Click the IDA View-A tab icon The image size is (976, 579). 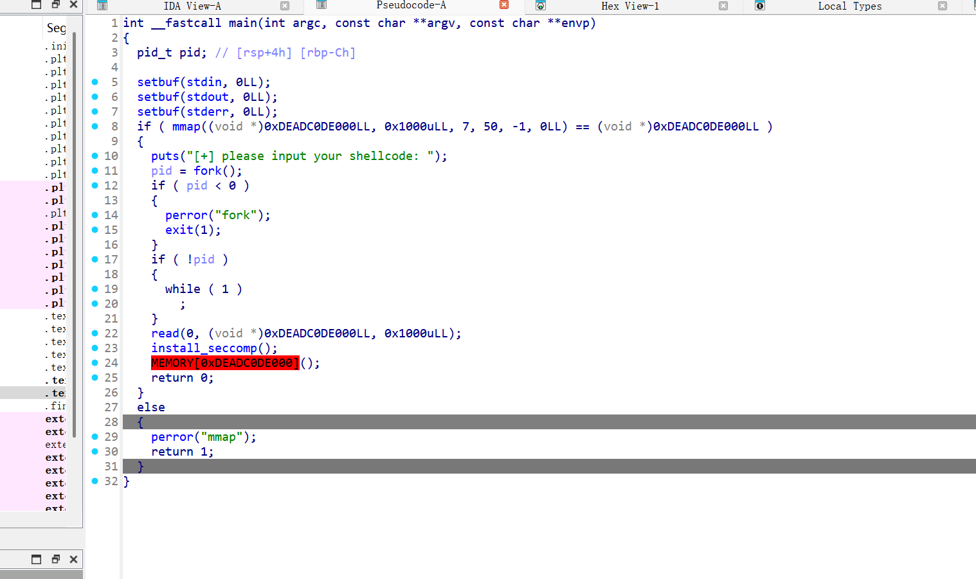click(102, 6)
